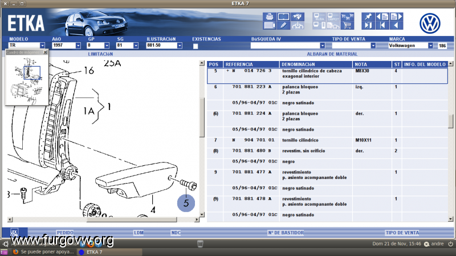Click TIPO DE VENTA in the status bar
This screenshot has height=256, width=456.
pyautogui.click(x=402, y=233)
